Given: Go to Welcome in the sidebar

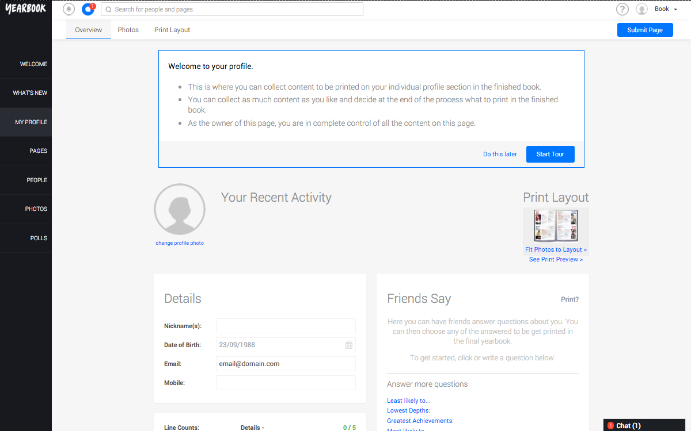Looking at the screenshot, I should [x=26, y=64].
